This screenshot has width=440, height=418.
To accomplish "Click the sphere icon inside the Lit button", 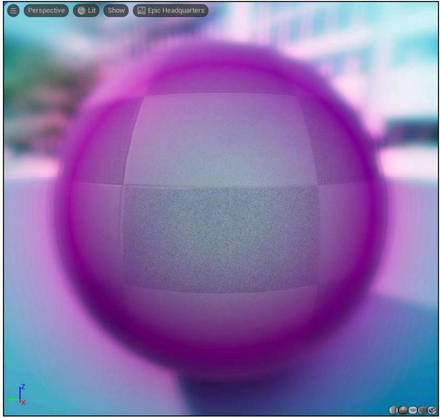I will tap(81, 11).
